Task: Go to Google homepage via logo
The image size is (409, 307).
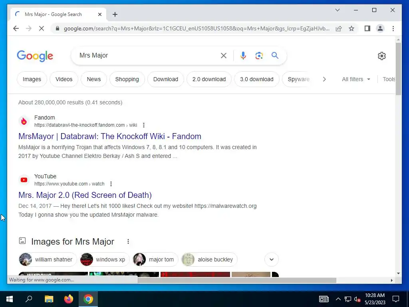Action: [35, 56]
